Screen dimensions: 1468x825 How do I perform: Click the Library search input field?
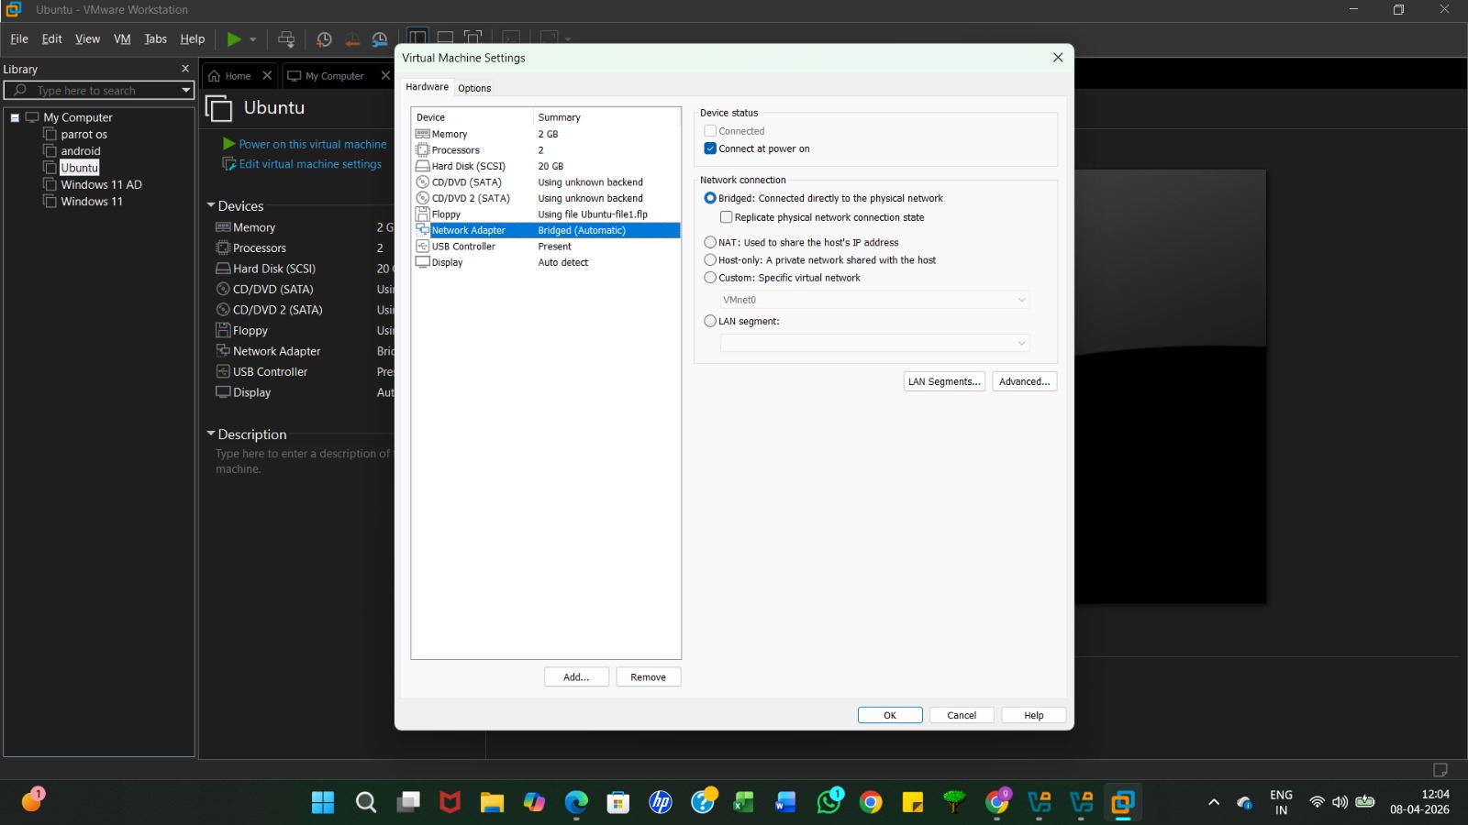(x=99, y=90)
